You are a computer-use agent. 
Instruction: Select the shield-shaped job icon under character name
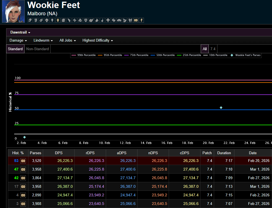pyautogui.click(x=86, y=20)
